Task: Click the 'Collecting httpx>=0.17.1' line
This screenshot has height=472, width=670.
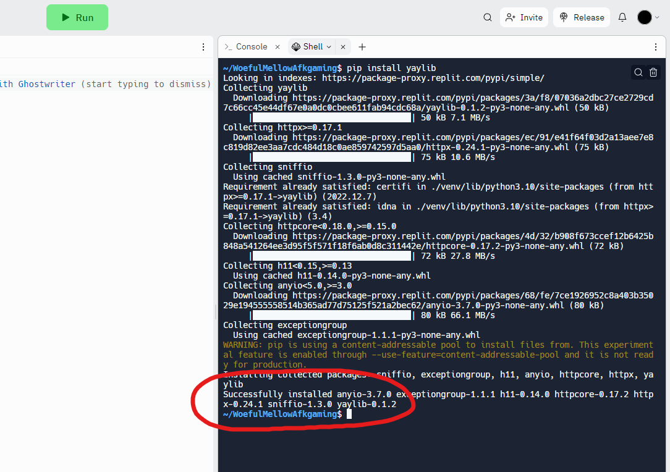Action: coord(282,127)
